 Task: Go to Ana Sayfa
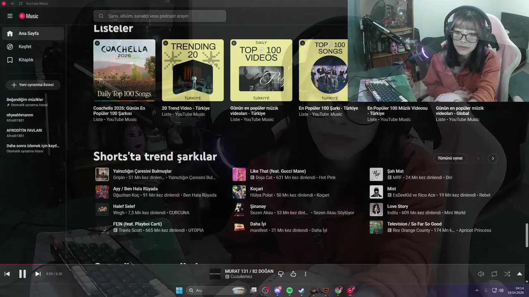33,33
